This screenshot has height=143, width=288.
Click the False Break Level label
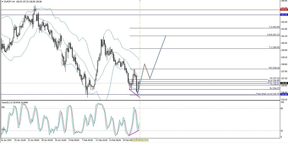click(268, 94)
